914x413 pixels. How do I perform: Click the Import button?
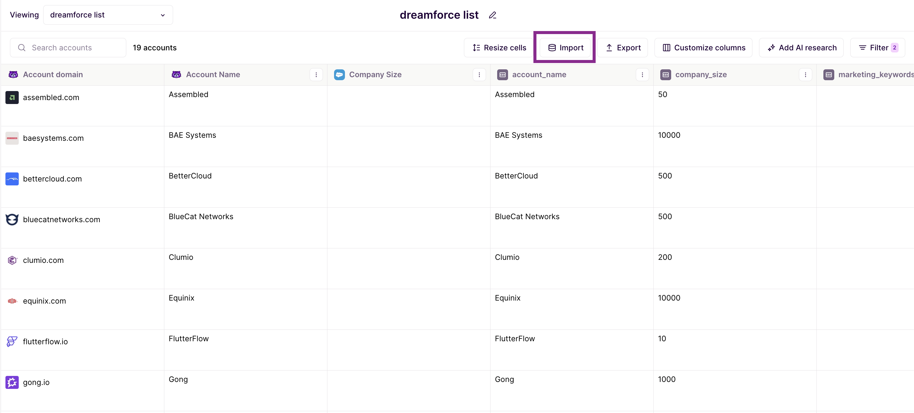pyautogui.click(x=565, y=47)
